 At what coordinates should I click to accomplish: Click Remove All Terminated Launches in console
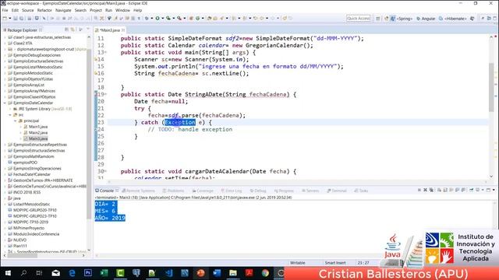(431, 190)
